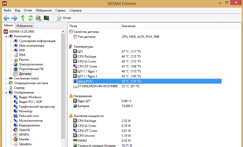Screen dimensions: 243x147
Task: Switch to the Меню tab
Action: 9,25
